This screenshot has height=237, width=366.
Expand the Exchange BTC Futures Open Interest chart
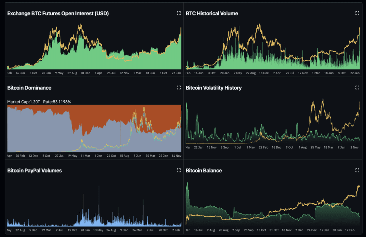179,13
